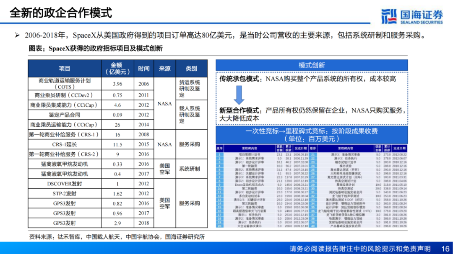453x254 pixels.
Task: Click the amount 11.5
Action: coord(117,144)
